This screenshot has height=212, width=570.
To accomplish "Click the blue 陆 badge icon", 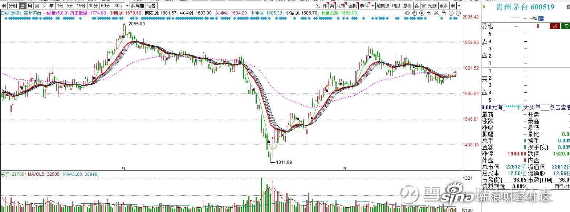I will point(541,18).
